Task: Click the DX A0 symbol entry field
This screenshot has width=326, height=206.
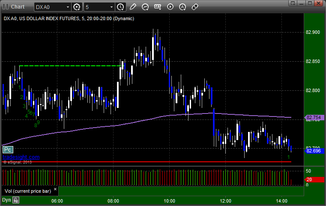Action: pyautogui.click(x=50, y=7)
